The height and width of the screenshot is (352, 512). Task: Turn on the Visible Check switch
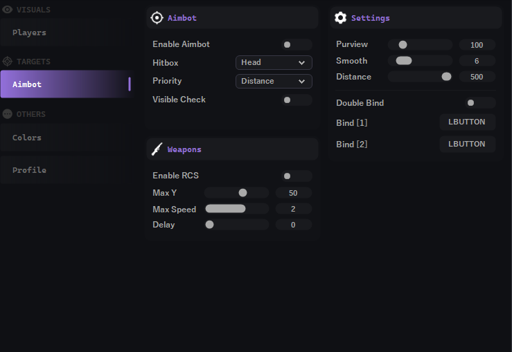(x=297, y=100)
